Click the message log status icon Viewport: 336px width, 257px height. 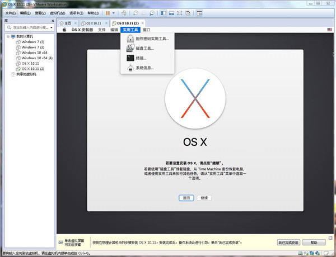point(326,254)
